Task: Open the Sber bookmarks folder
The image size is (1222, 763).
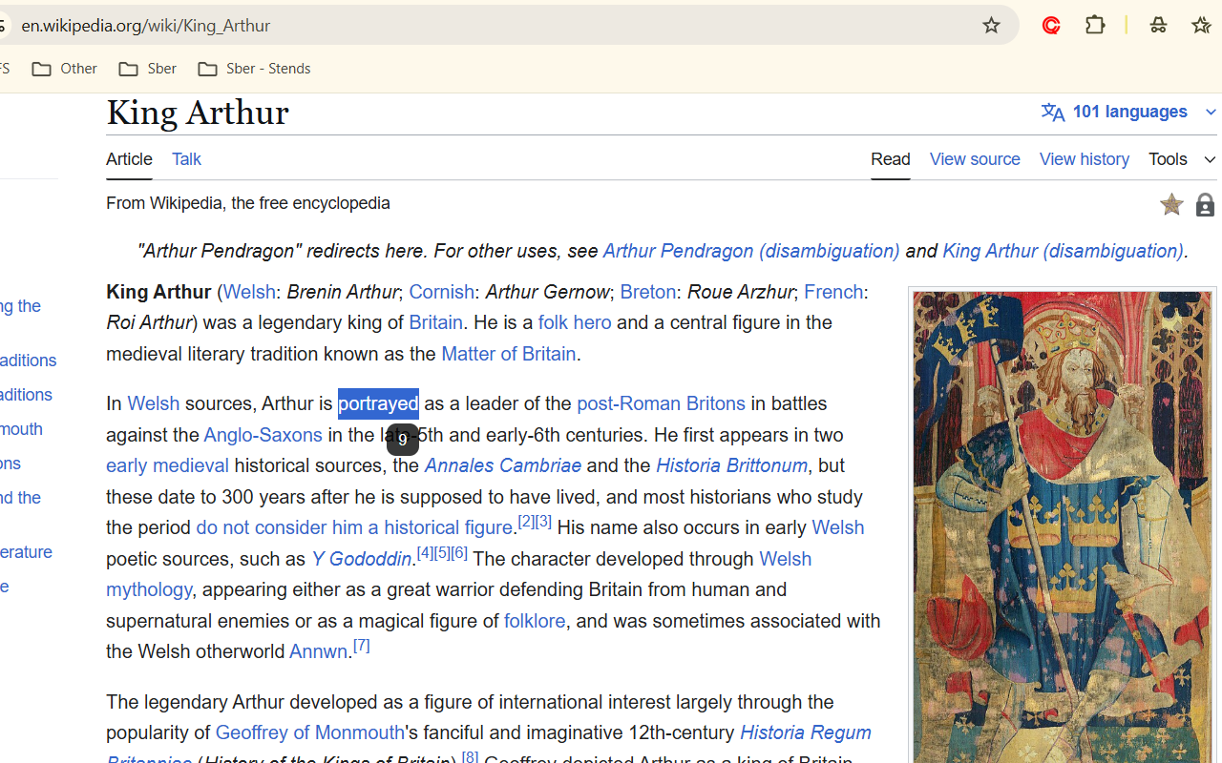Action: coord(147,69)
